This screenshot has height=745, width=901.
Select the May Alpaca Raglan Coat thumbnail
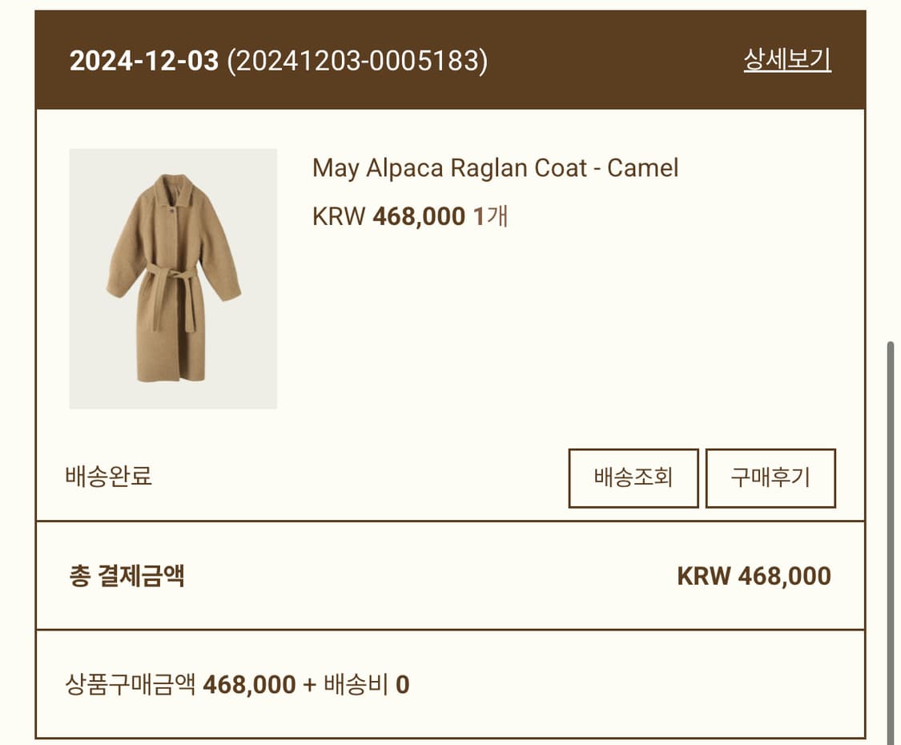pyautogui.click(x=173, y=278)
